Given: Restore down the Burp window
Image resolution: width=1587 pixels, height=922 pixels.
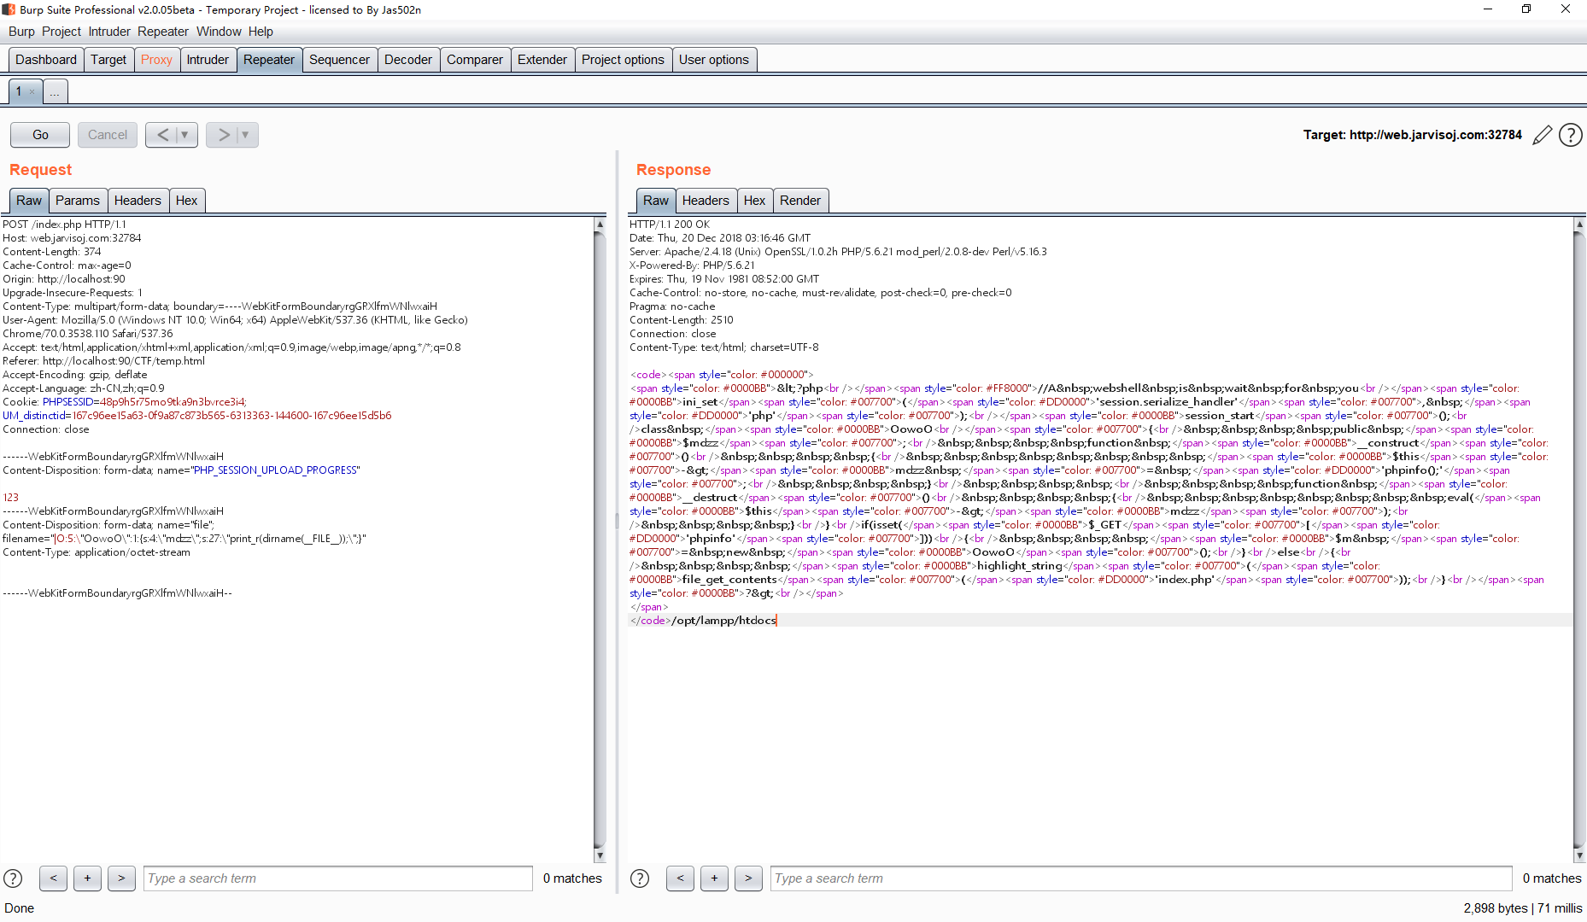Looking at the screenshot, I should click(1526, 9).
